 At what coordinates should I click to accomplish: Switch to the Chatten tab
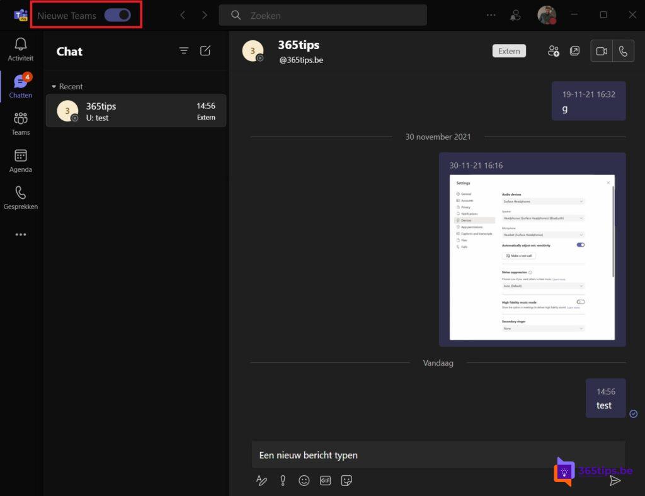point(21,86)
